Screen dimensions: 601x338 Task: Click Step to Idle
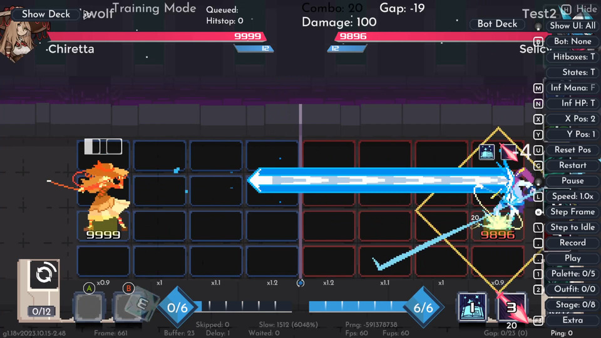coord(573,227)
